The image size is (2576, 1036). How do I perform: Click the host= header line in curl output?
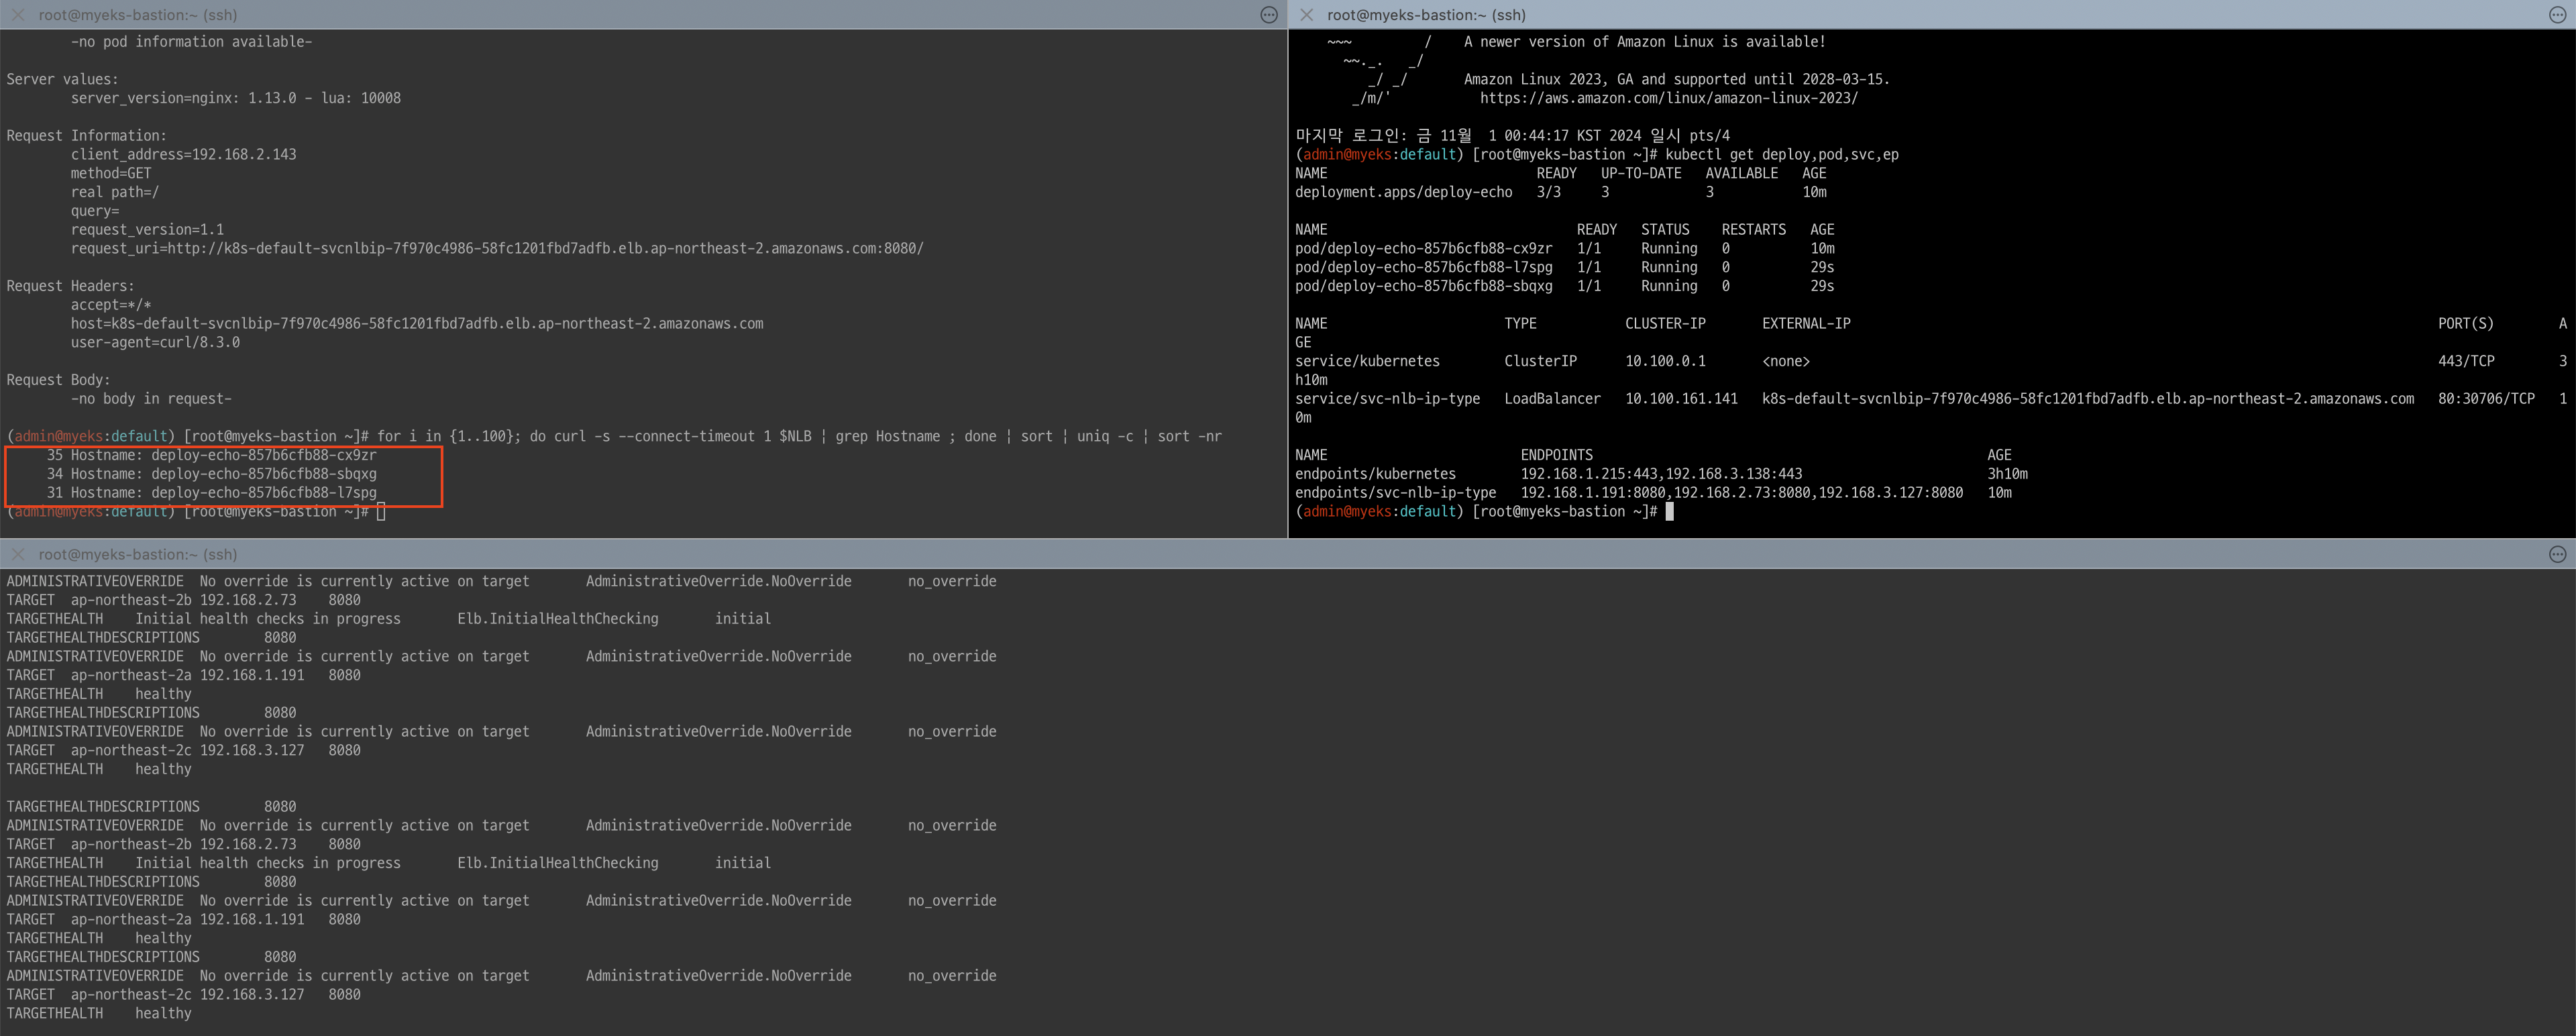pyautogui.click(x=416, y=324)
